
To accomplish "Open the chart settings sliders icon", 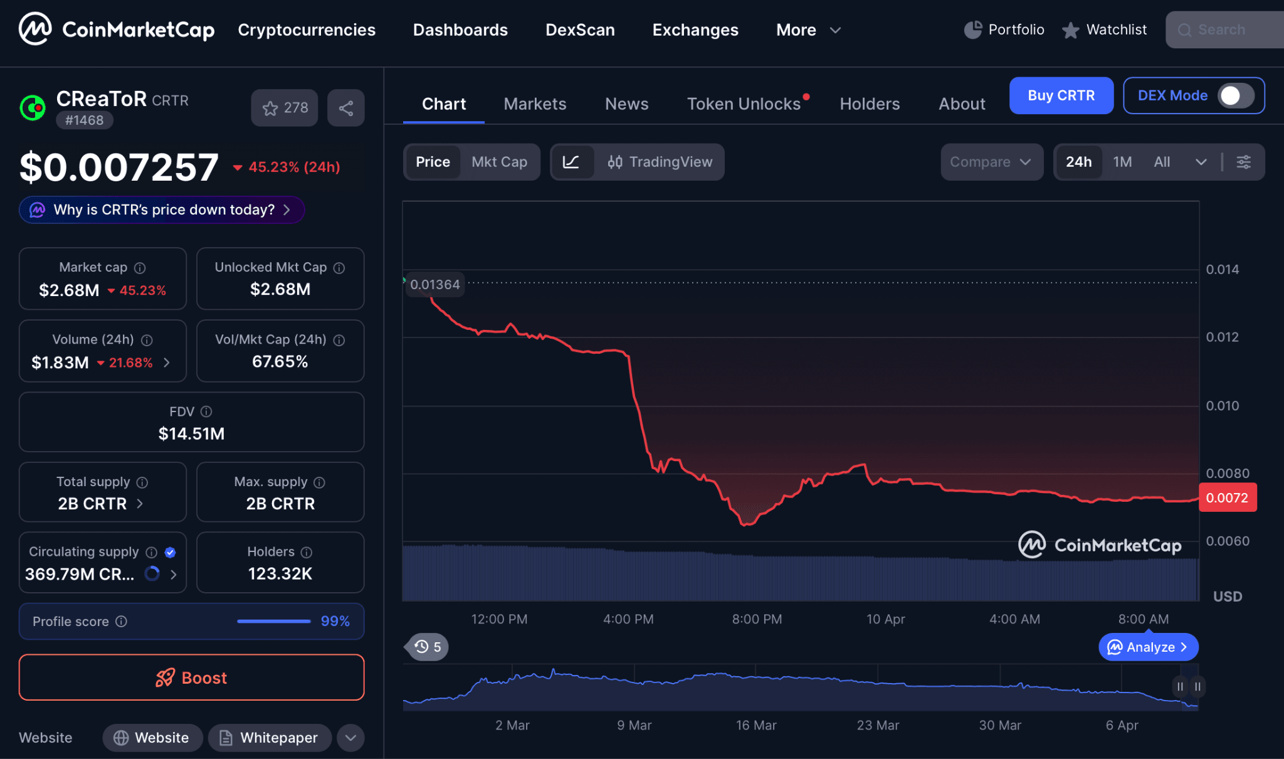I will 1244,162.
